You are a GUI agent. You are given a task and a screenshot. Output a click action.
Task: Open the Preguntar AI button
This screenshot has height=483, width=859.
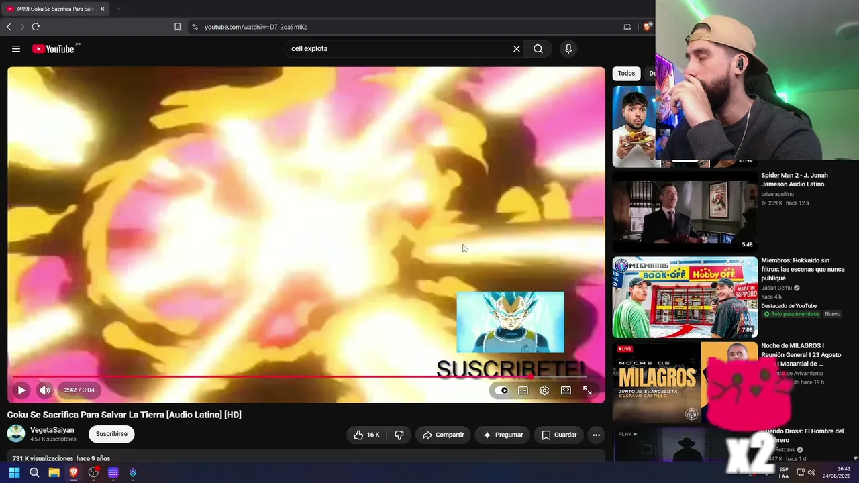(x=503, y=435)
